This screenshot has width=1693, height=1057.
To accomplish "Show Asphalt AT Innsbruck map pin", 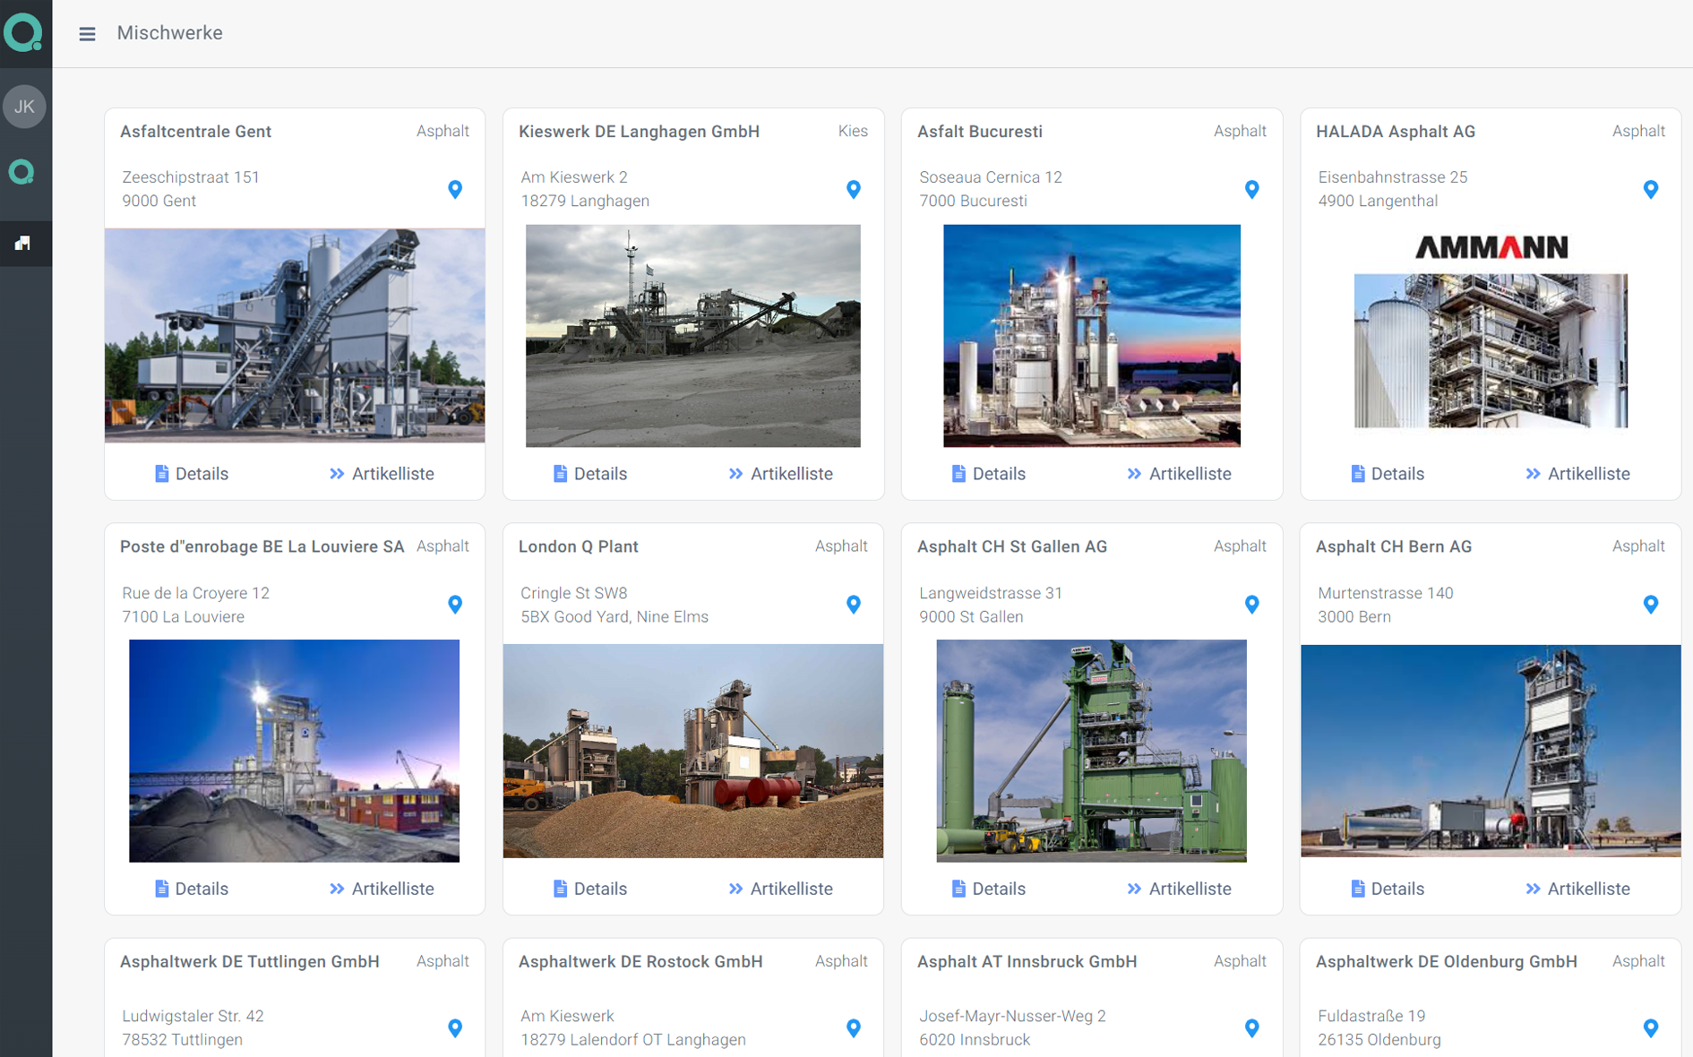I will [x=1252, y=1028].
